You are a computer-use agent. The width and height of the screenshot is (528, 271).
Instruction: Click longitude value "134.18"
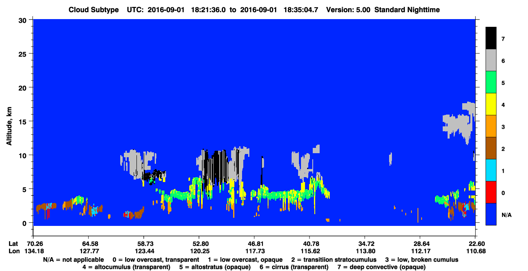pos(34,251)
